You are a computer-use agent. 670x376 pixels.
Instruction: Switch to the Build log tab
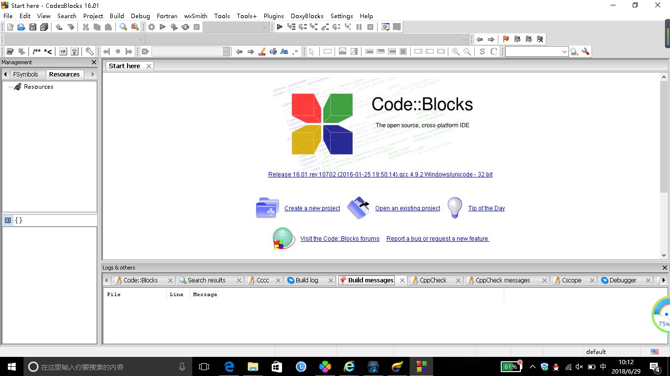(307, 280)
